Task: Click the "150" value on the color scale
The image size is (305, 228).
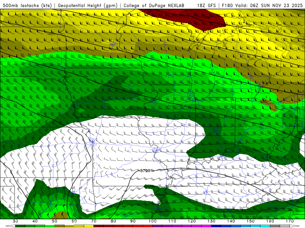Action: tap(250, 221)
